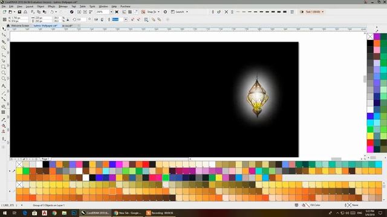Screen dimensions: 387x217
Task: Select the Text tool (A)
Action: tap(4, 86)
